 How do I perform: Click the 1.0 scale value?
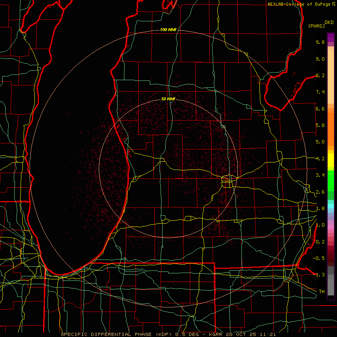pyautogui.click(x=320, y=225)
